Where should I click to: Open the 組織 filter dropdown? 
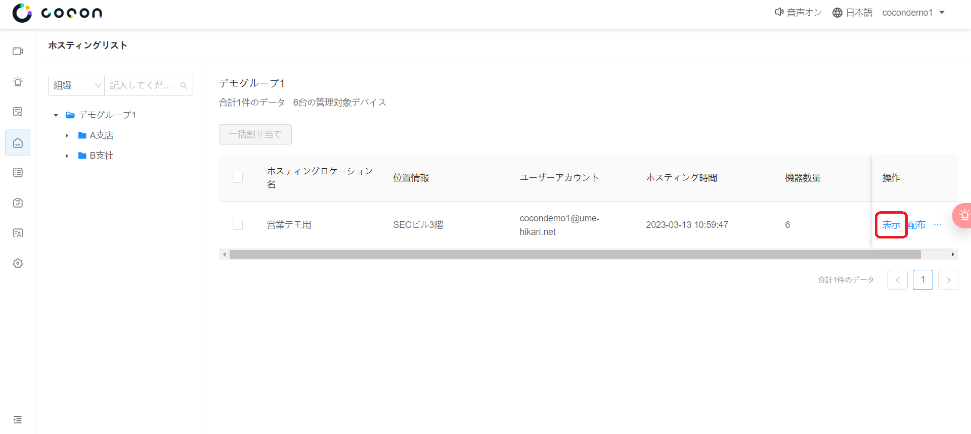(x=76, y=86)
